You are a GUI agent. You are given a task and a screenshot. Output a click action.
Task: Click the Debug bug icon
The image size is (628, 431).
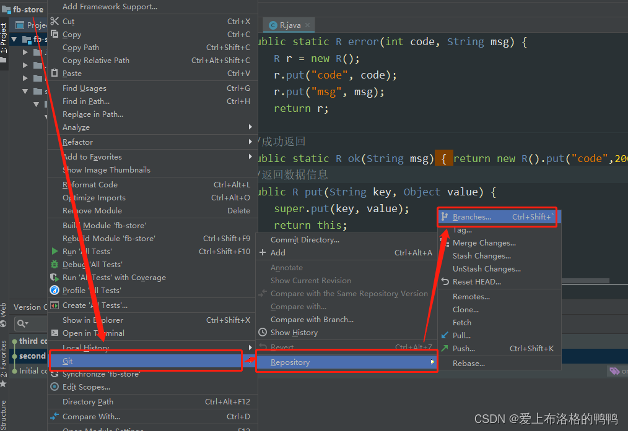click(55, 264)
